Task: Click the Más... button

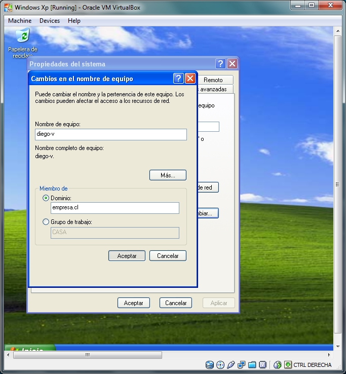Action: click(x=168, y=175)
